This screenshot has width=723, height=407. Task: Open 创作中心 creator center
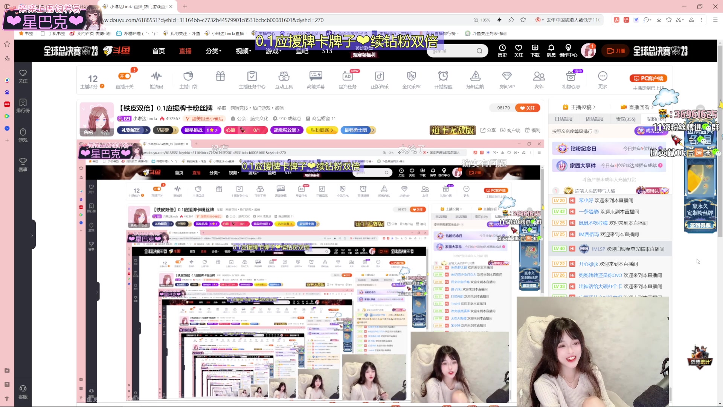click(x=568, y=51)
